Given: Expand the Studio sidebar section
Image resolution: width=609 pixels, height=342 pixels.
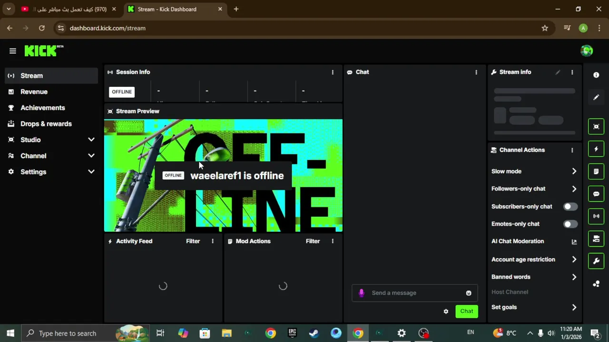Looking at the screenshot, I should tap(91, 140).
